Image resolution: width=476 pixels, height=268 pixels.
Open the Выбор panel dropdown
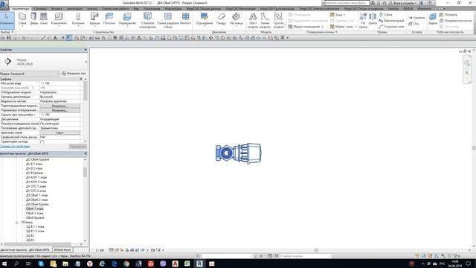pyautogui.click(x=7, y=32)
